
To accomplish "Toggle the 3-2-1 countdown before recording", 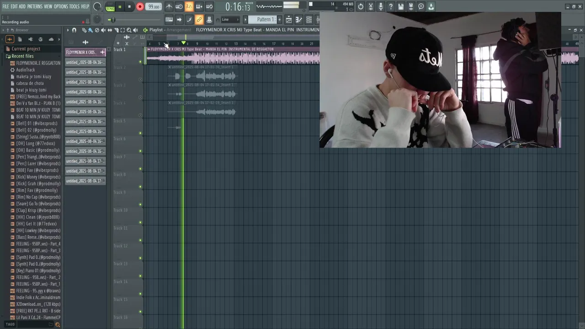I will pos(189,6).
